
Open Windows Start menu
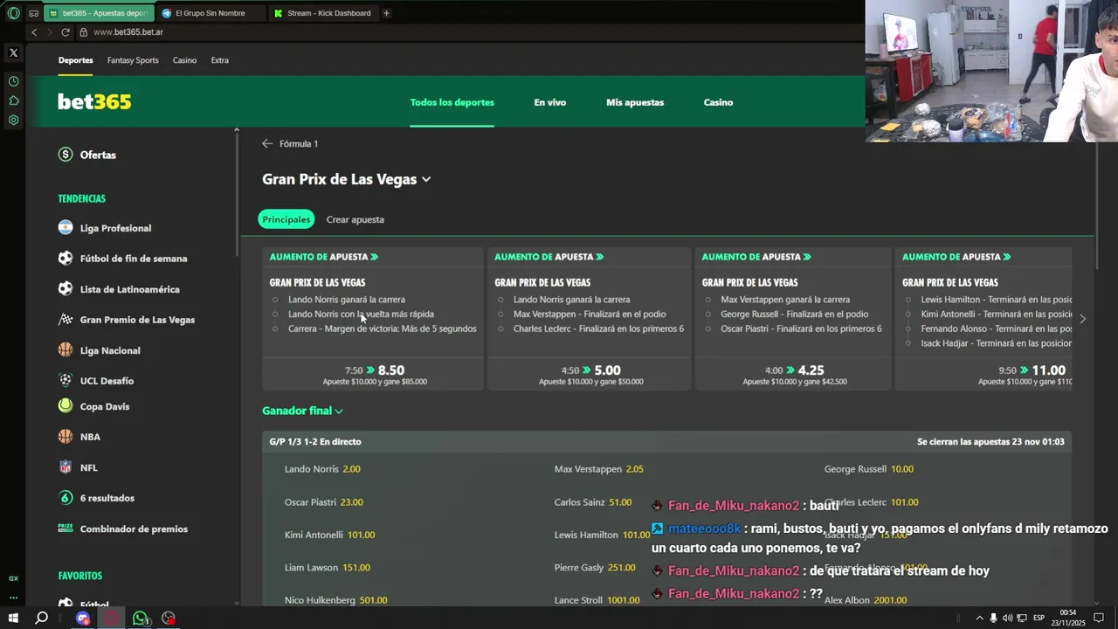[13, 619]
